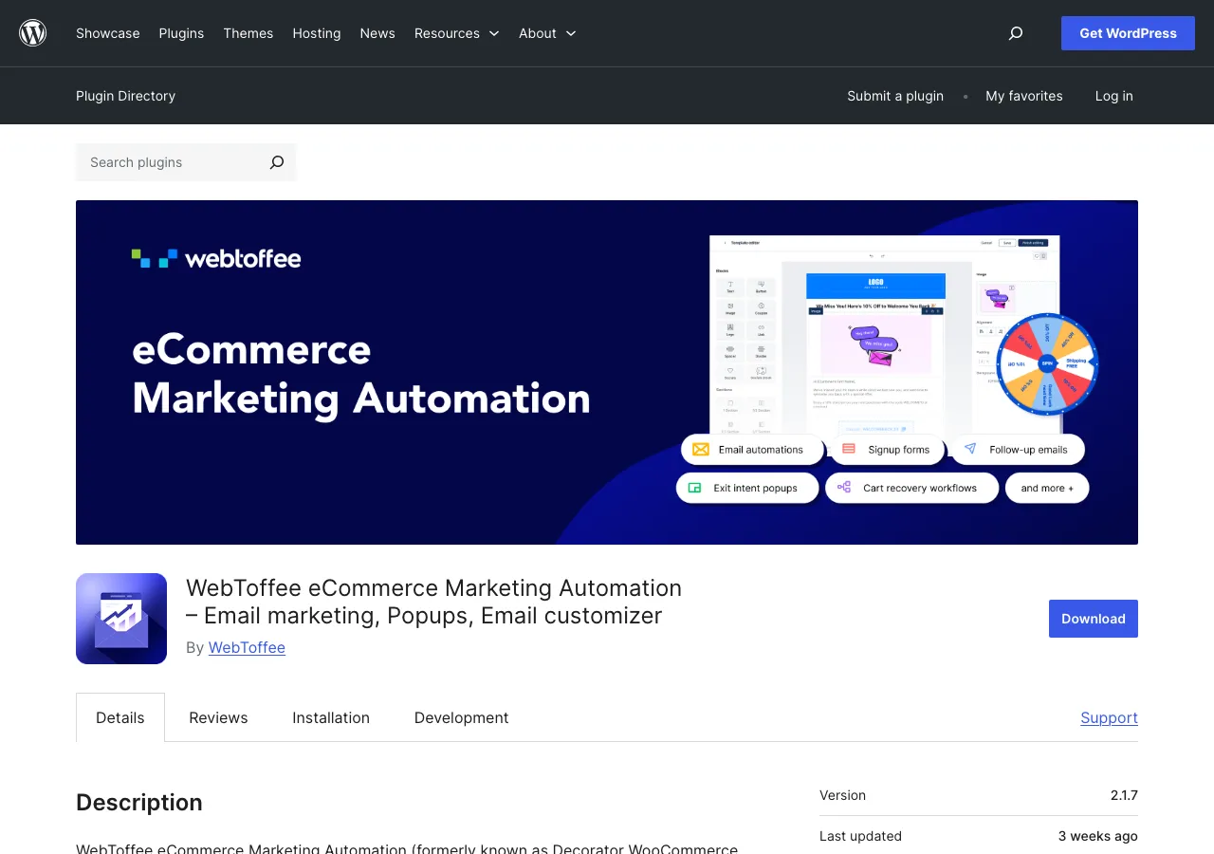The image size is (1214, 854).
Task: Open the News menu item
Action: (377, 33)
